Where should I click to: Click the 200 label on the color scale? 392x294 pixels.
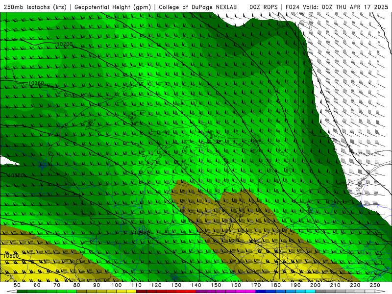coord(315,285)
